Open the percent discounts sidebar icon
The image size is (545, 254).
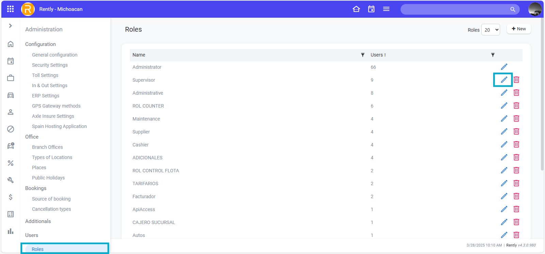pos(11,163)
